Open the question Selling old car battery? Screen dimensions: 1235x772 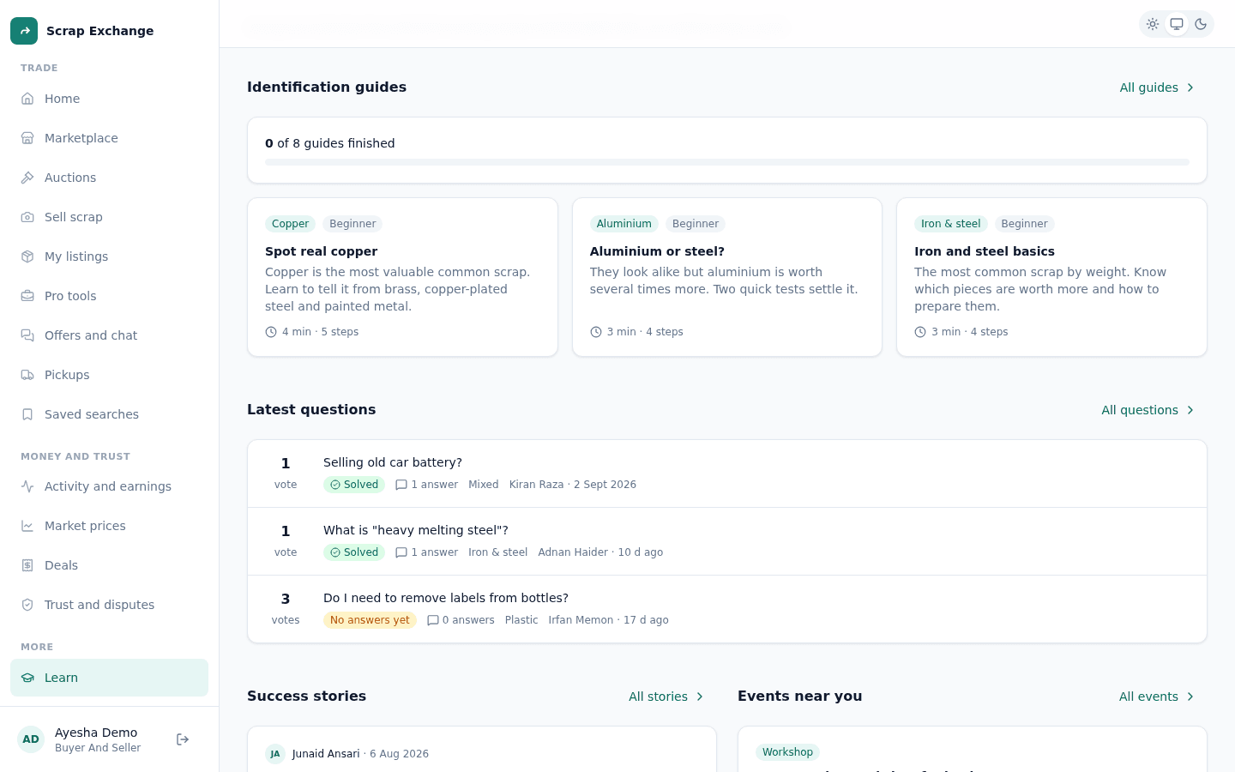[x=393, y=462]
